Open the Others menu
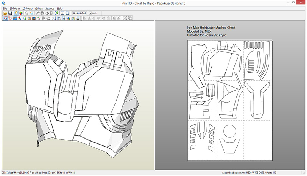This screenshot has height=176, width=307. click(x=39, y=8)
